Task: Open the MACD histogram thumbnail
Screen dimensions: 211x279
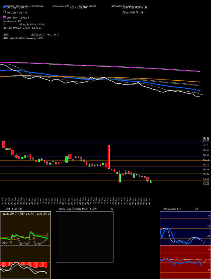Action: point(25,262)
